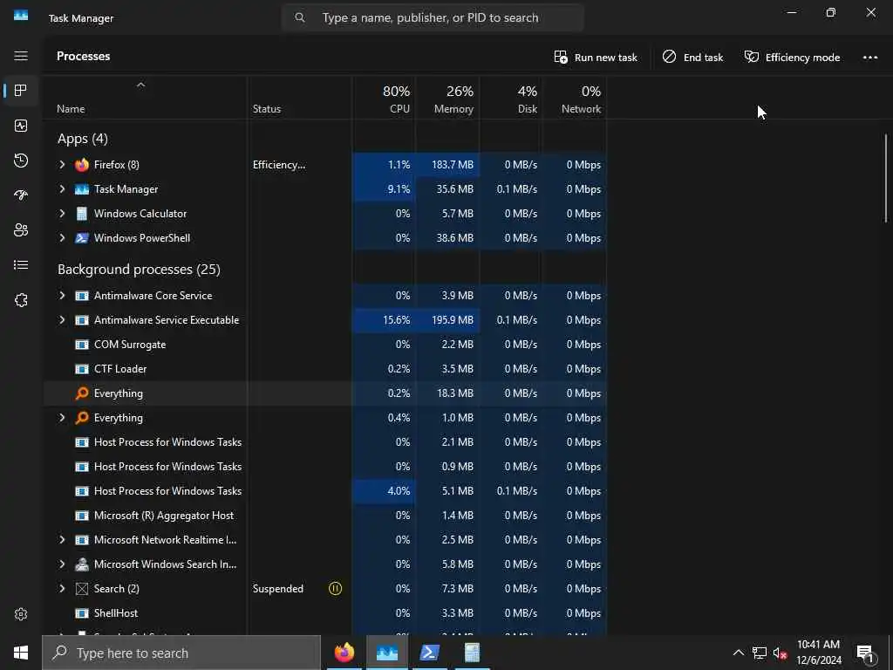The image size is (893, 670).
Task: Click Task Manager taskbar icon
Action: tap(386, 653)
